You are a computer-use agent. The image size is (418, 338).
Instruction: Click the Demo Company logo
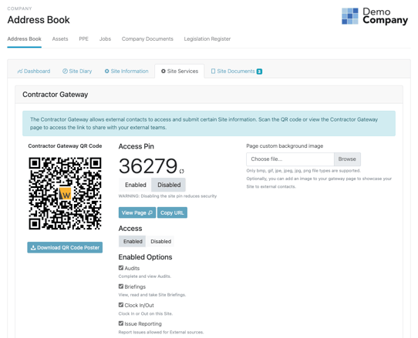375,16
